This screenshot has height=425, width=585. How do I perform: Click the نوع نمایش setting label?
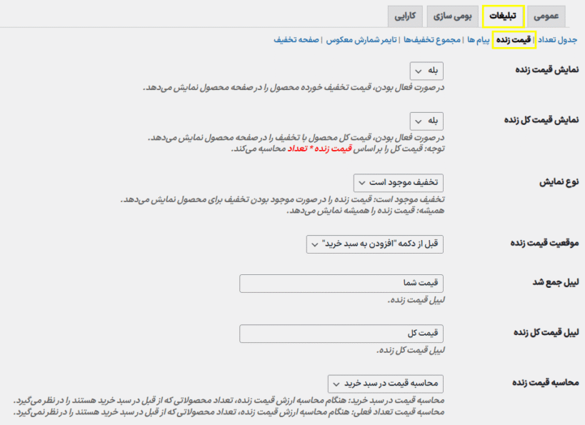(559, 182)
